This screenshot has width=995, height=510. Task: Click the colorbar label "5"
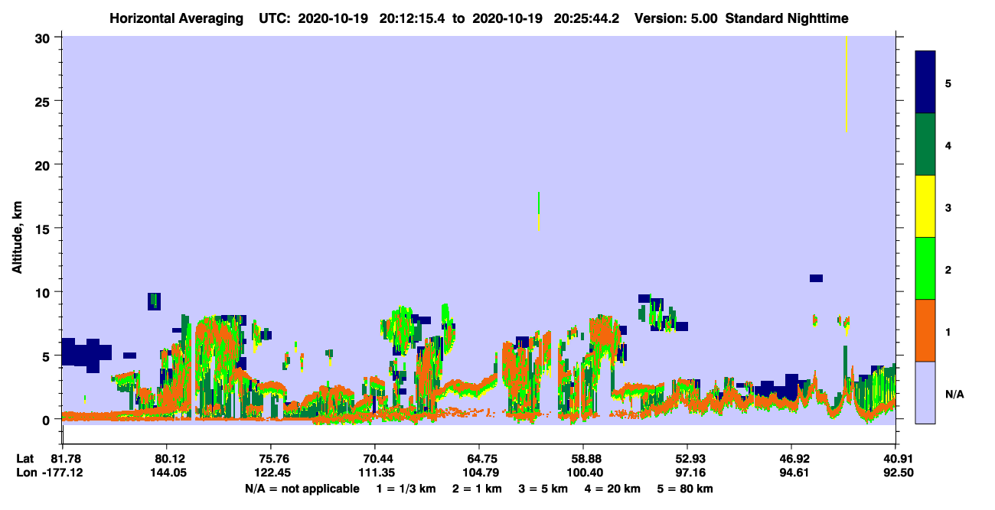948,83
